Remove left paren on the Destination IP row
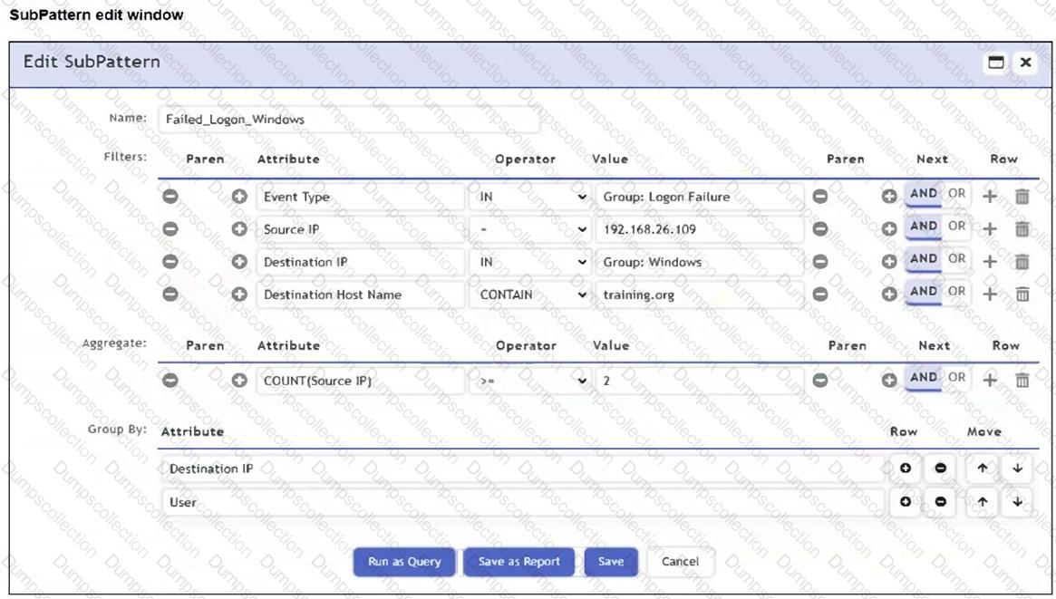1056x599 pixels. point(170,262)
